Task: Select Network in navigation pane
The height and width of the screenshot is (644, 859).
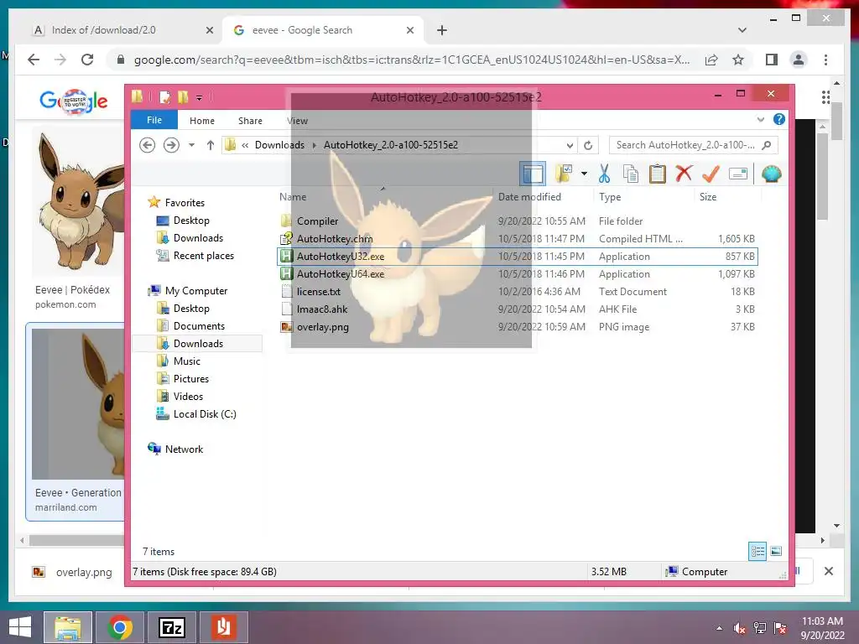Action: click(x=184, y=449)
